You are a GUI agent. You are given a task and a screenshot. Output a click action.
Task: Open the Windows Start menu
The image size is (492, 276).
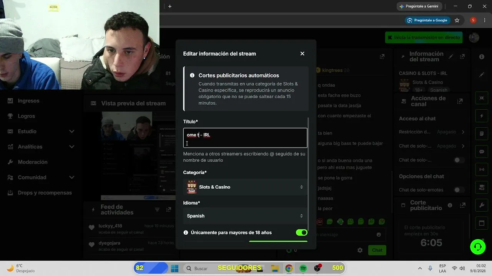(x=175, y=268)
